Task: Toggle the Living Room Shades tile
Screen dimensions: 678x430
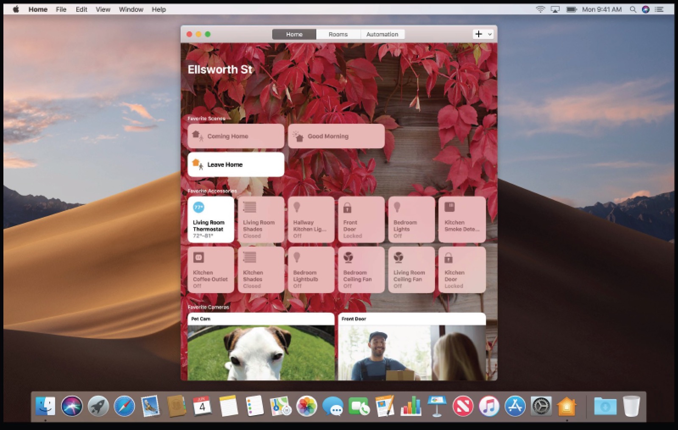Action: [261, 219]
